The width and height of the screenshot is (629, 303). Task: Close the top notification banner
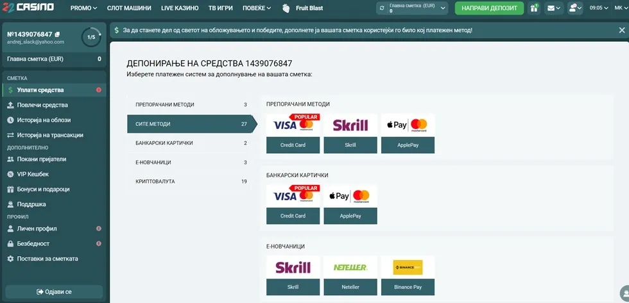point(622,30)
